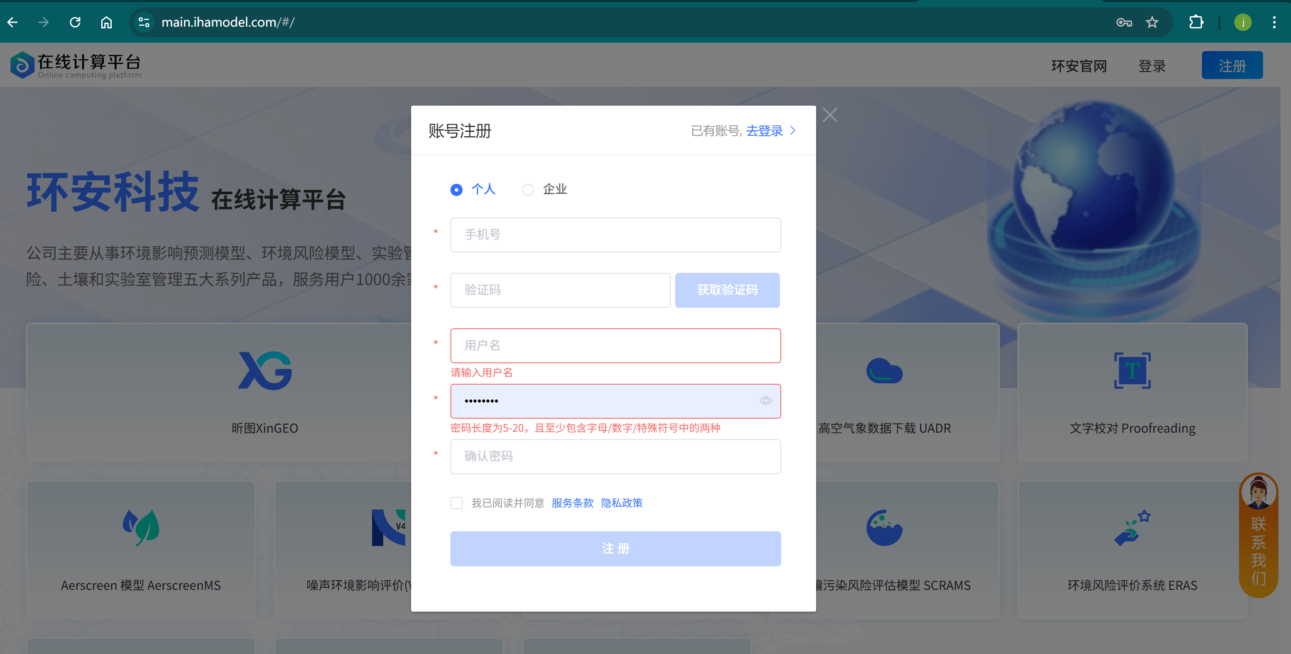Viewport: 1291px width, 654px height.
Task: Select the 个人 radio button
Action: (x=456, y=190)
